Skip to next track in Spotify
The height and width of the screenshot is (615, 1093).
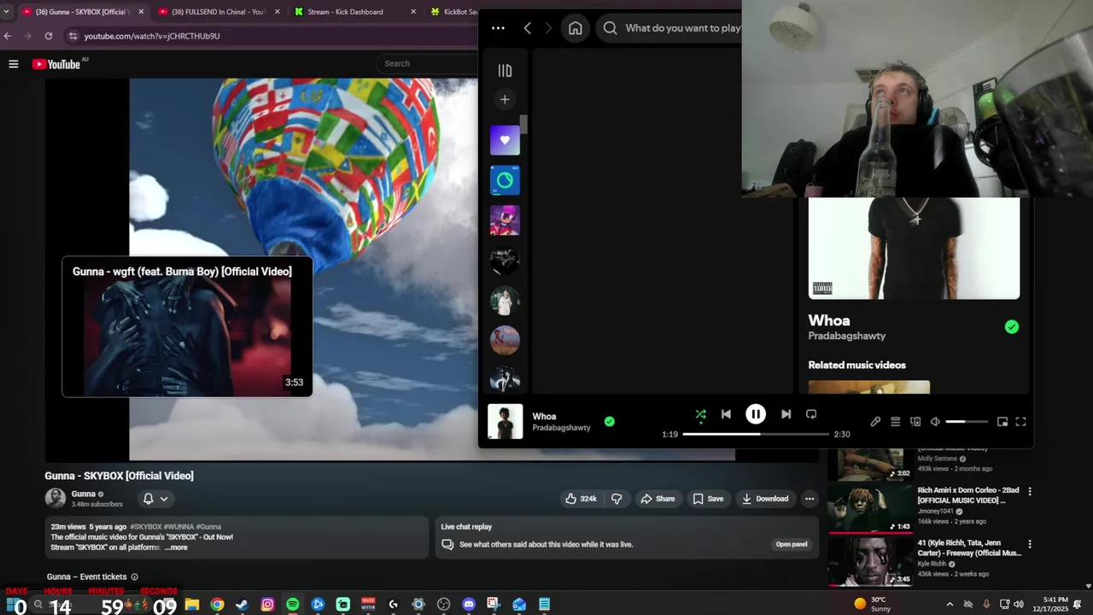(786, 414)
